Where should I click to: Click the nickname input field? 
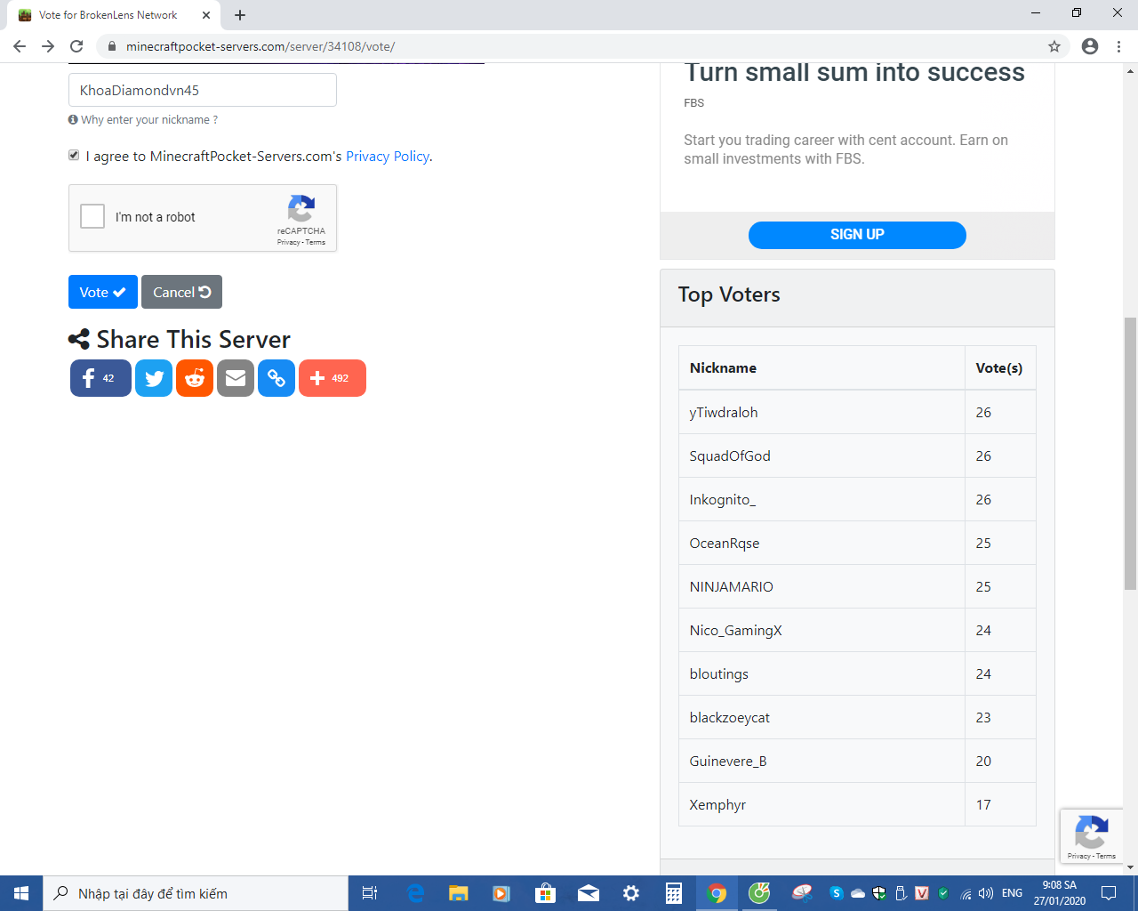203,90
